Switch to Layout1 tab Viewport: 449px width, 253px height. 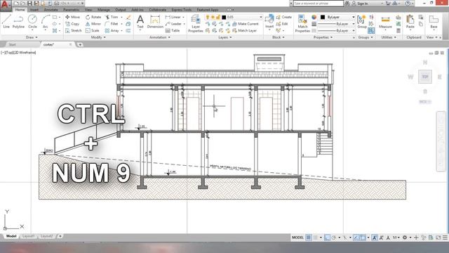point(28,236)
